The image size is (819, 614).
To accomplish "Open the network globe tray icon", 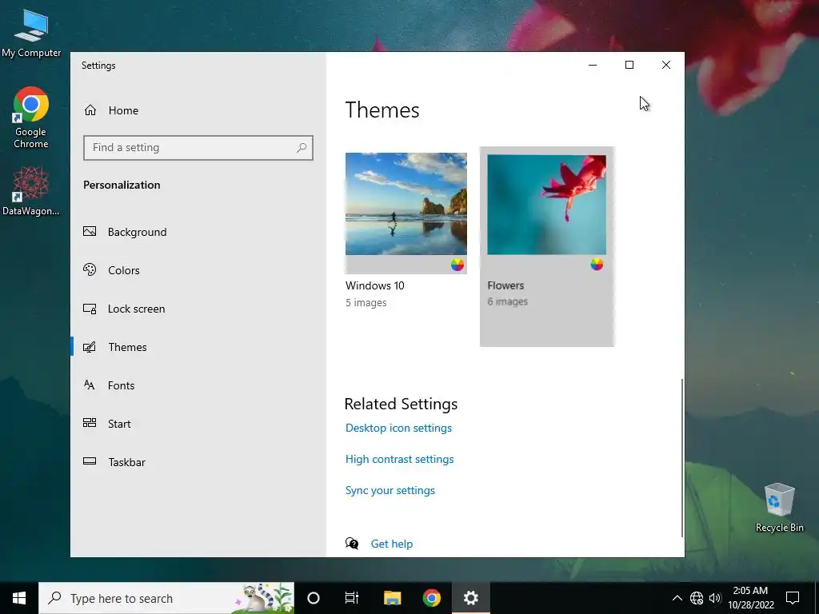I will coord(697,598).
